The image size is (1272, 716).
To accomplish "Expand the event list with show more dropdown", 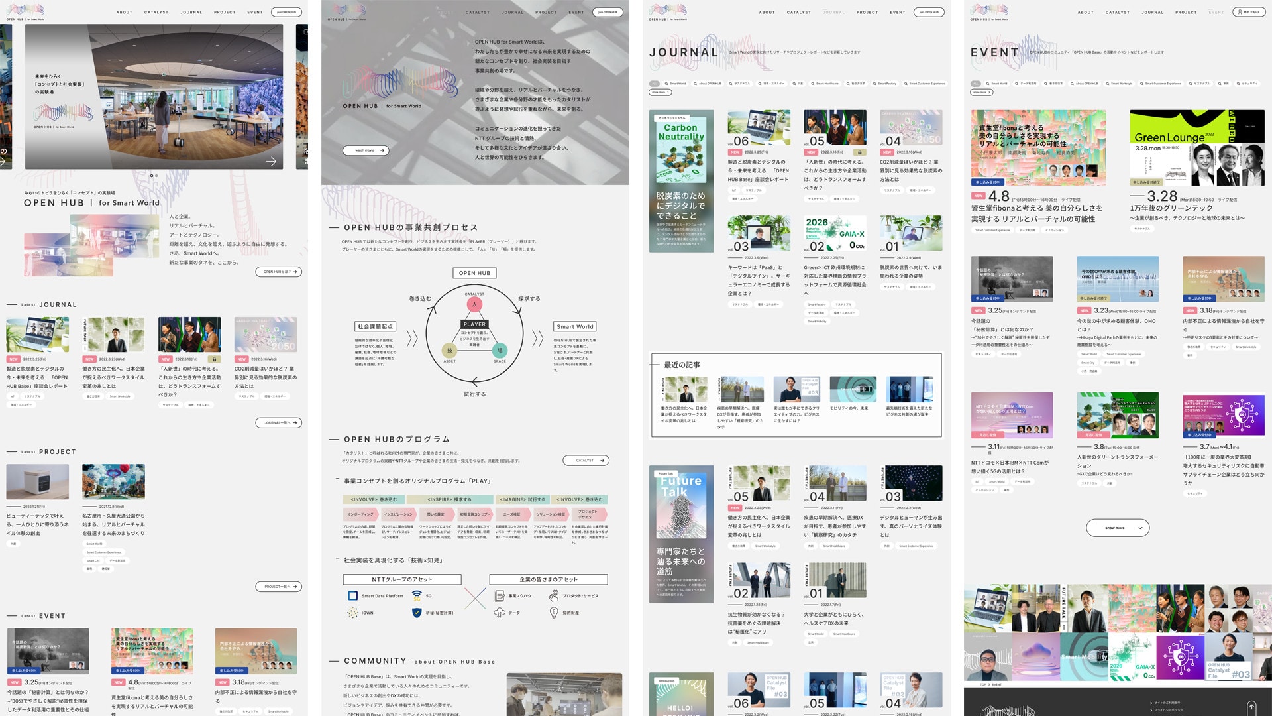I will [1118, 528].
